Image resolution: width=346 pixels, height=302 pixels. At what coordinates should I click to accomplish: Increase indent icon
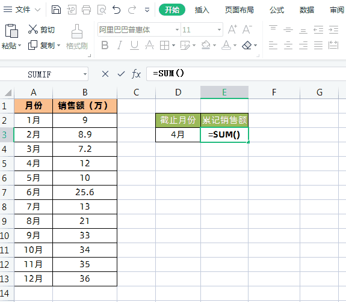pos(333,29)
